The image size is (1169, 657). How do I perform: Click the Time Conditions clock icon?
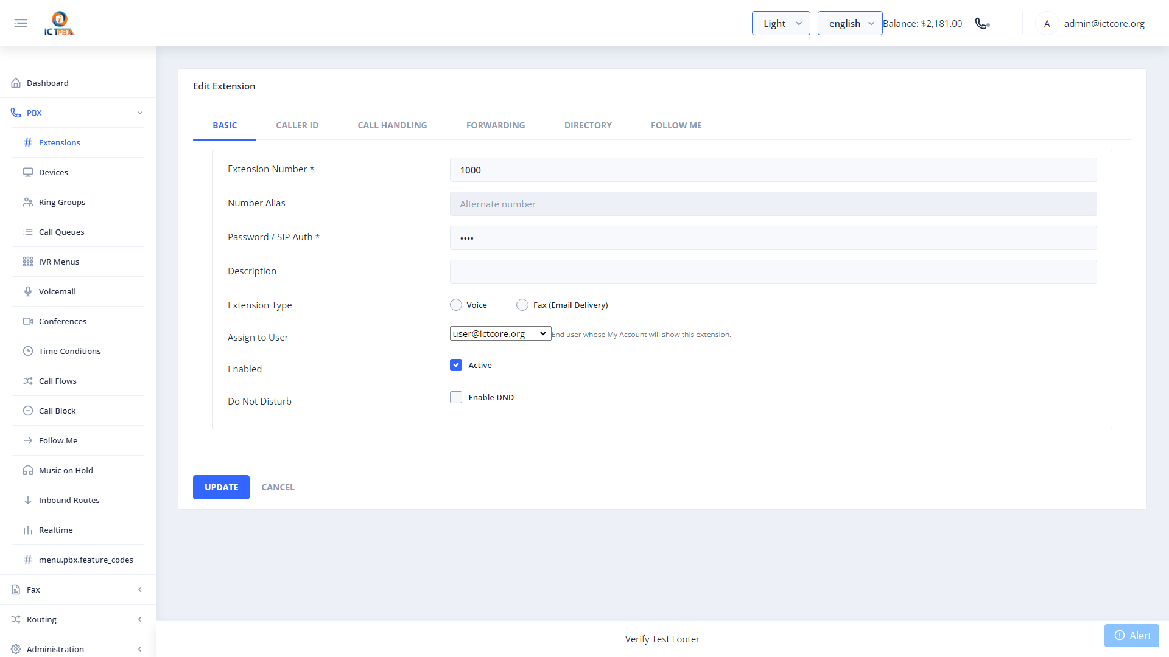[x=28, y=351]
